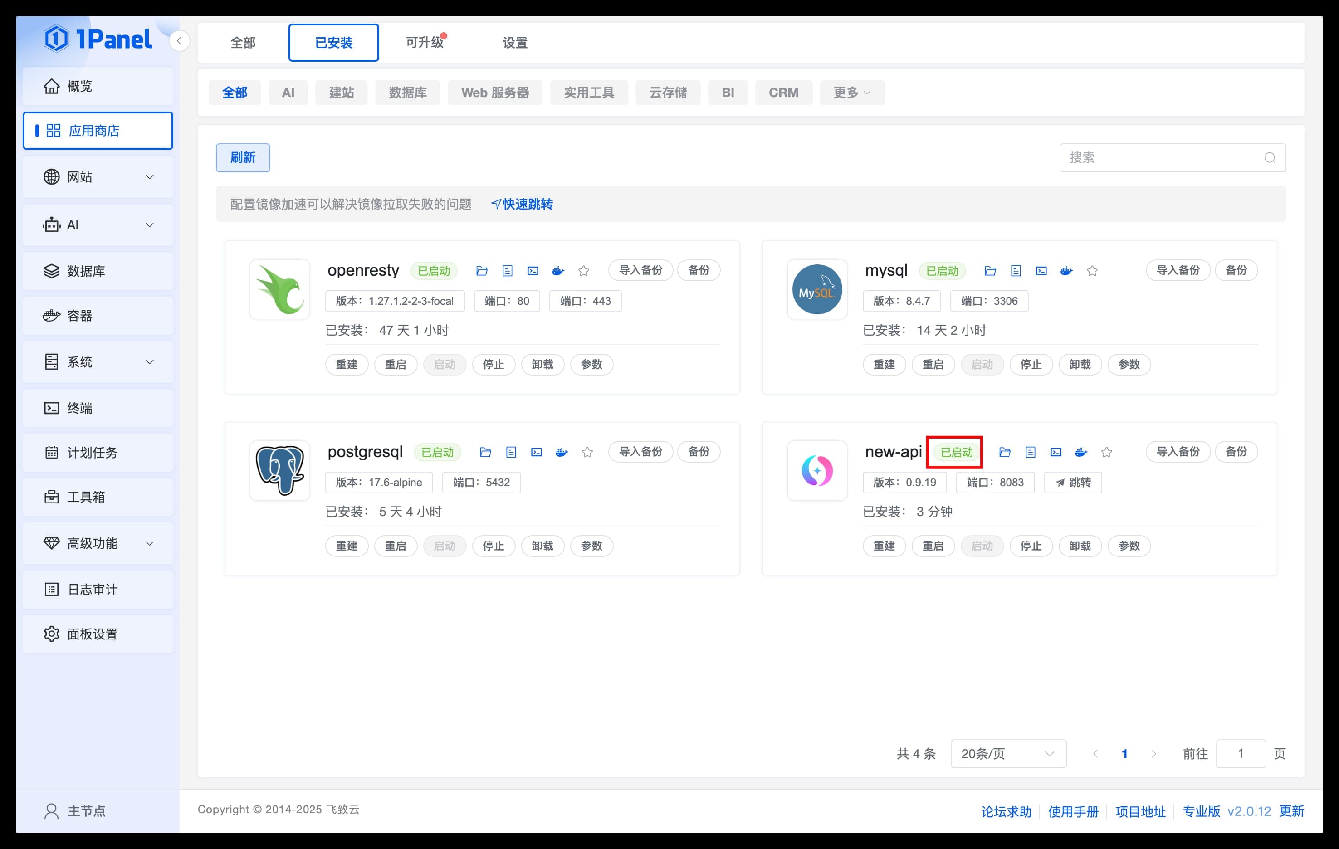The height and width of the screenshot is (849, 1339).
Task: Open the 使用手册 manual link
Action: tap(1073, 812)
